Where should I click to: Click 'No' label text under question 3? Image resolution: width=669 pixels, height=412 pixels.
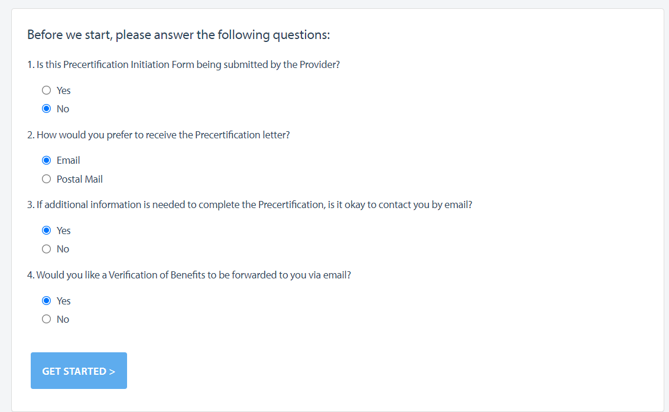point(63,249)
